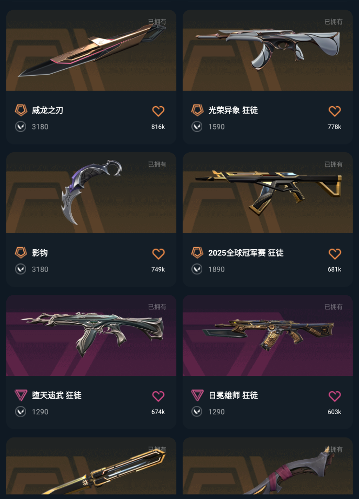
Task: Click orange tier badge beside 影钩
Action: (x=21, y=253)
